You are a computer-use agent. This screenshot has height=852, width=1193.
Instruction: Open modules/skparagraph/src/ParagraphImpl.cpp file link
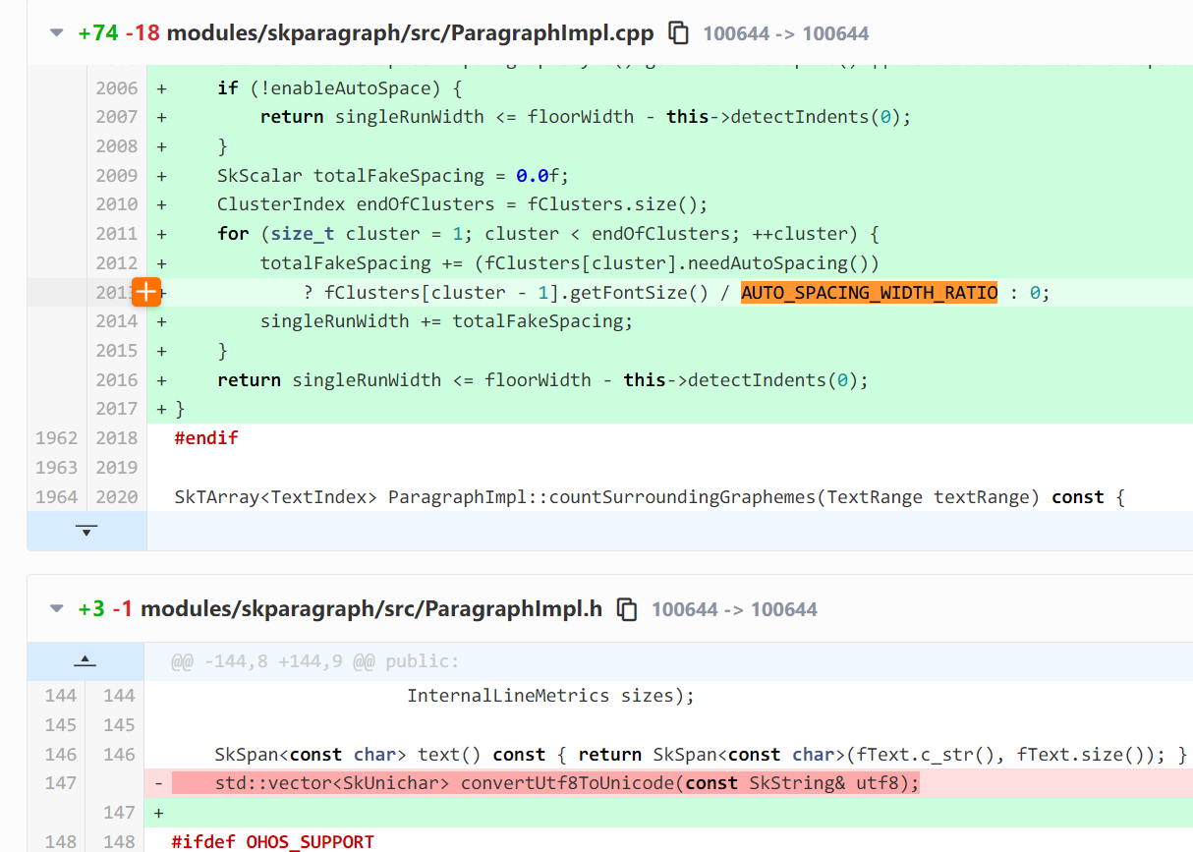pos(410,33)
